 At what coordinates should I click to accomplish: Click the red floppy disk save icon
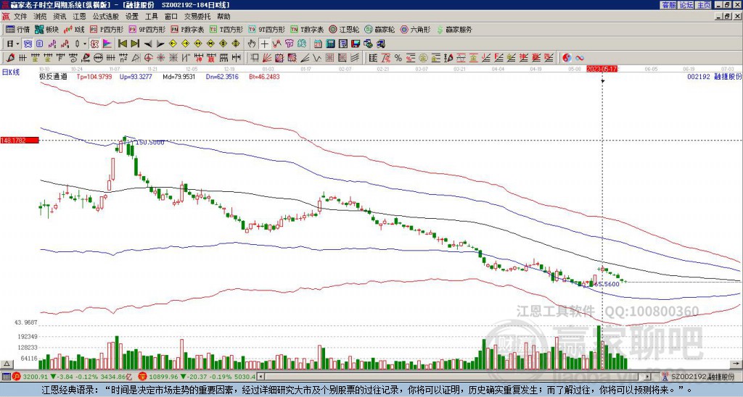356,44
